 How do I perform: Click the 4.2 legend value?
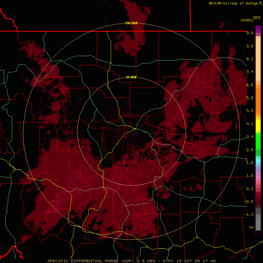(250, 124)
